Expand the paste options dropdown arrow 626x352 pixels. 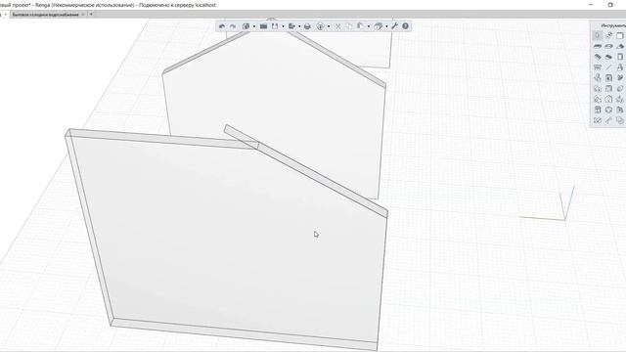point(368,26)
